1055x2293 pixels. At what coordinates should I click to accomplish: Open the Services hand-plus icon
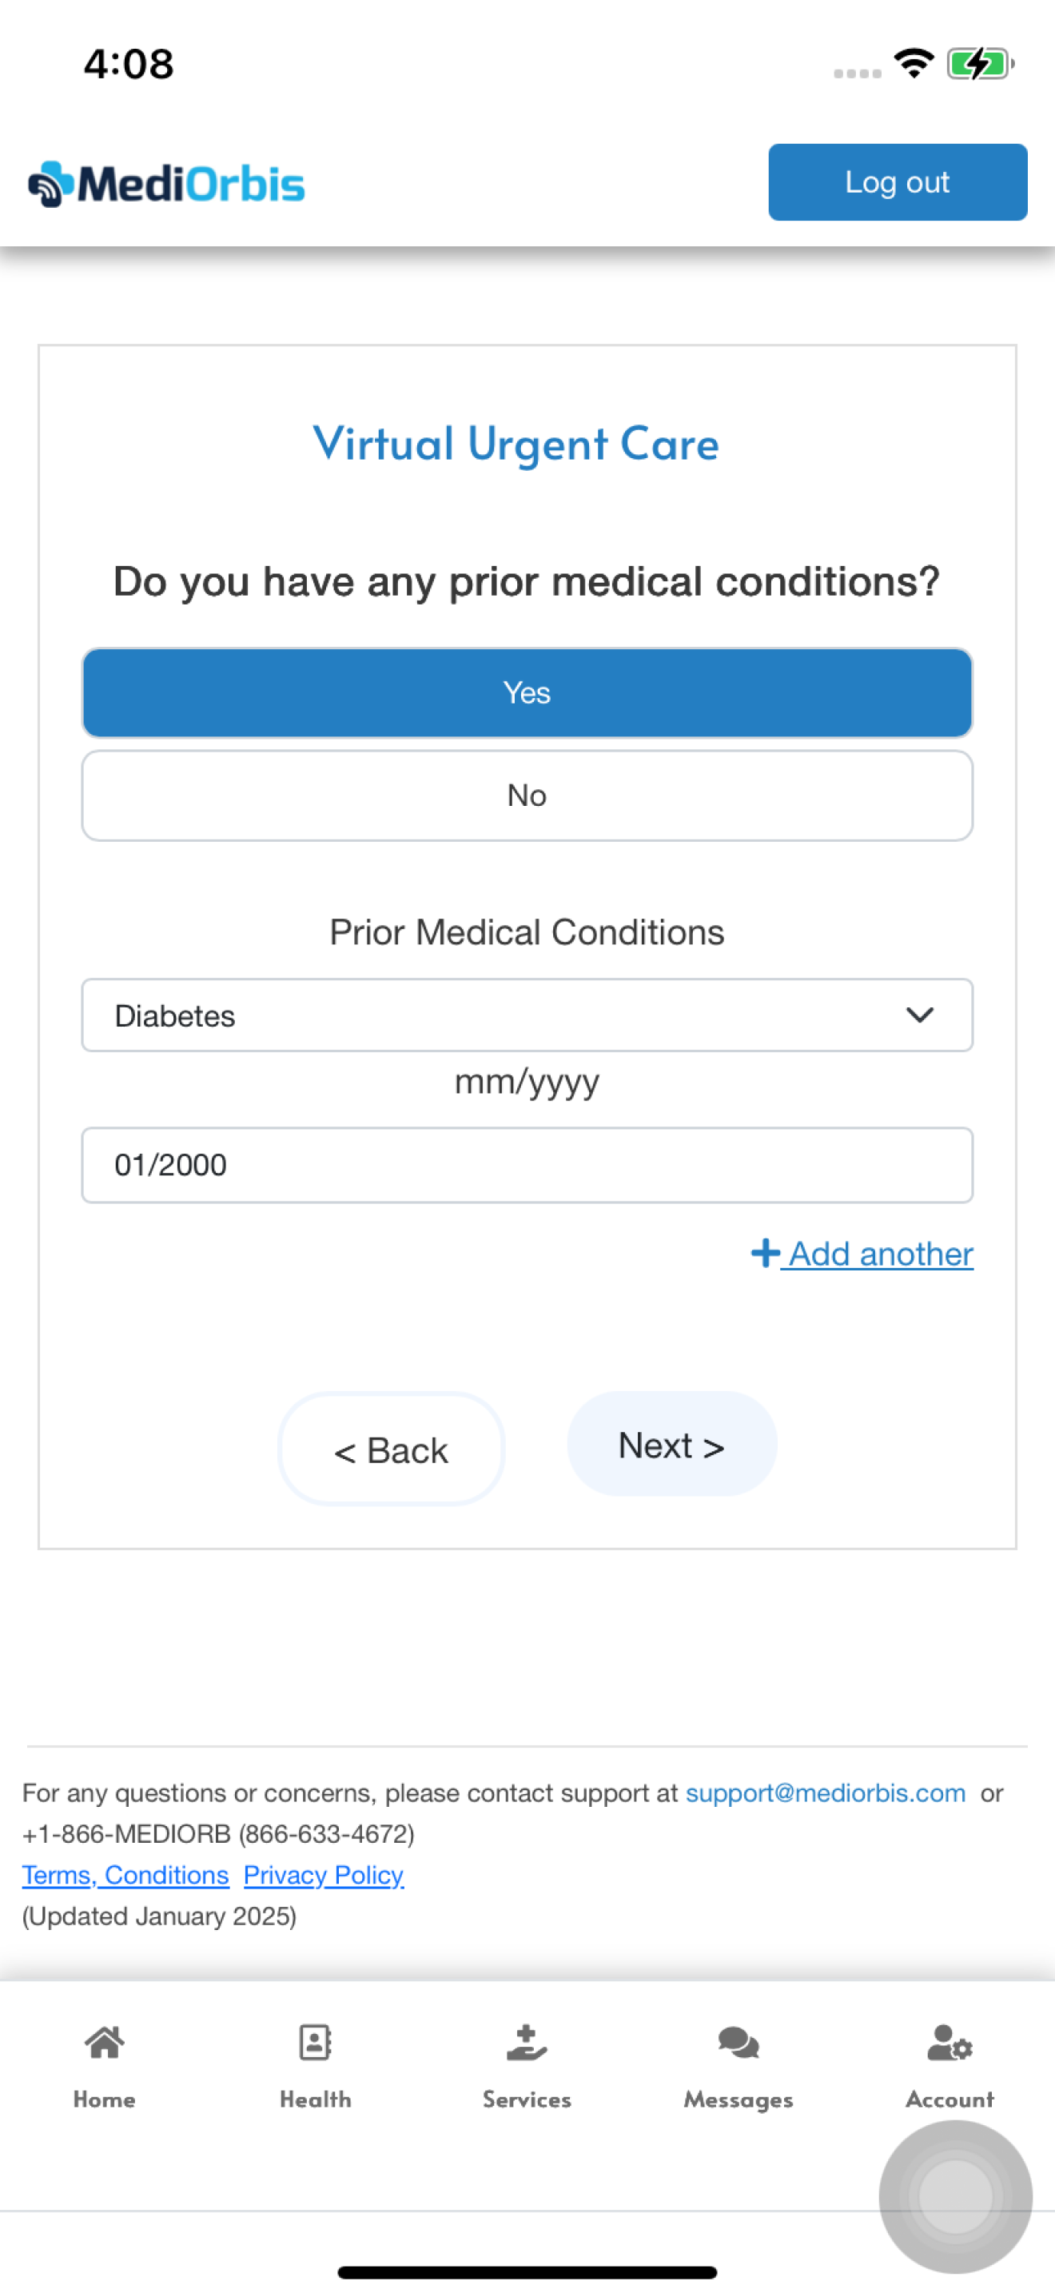pos(527,2042)
